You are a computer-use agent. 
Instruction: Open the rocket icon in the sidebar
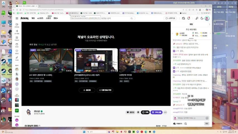tap(17, 58)
